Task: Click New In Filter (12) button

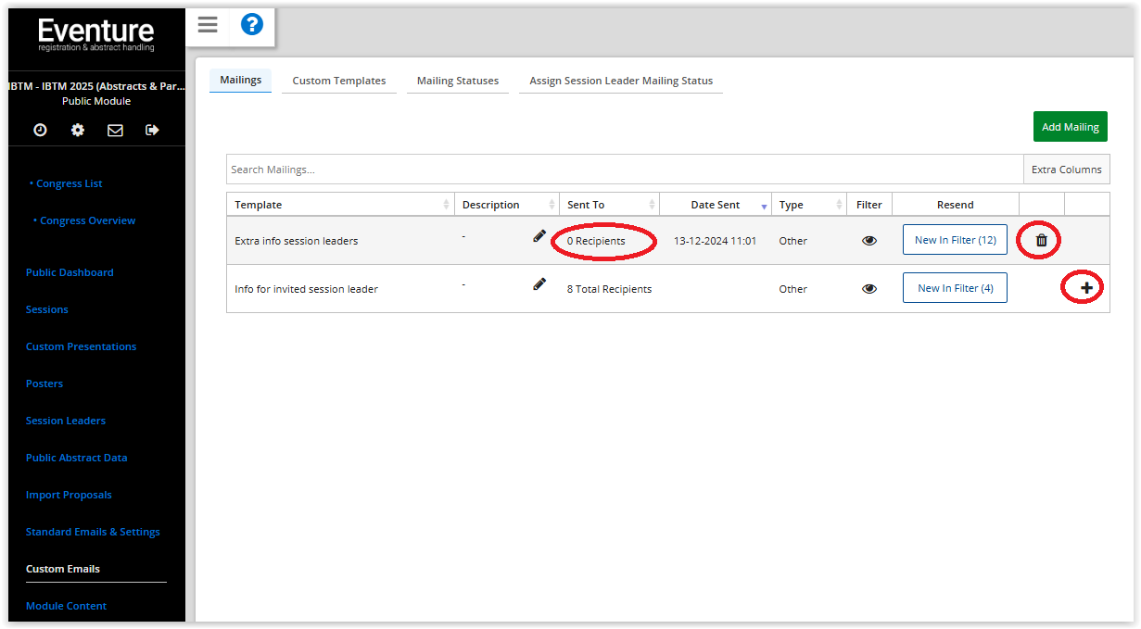Action: point(955,240)
